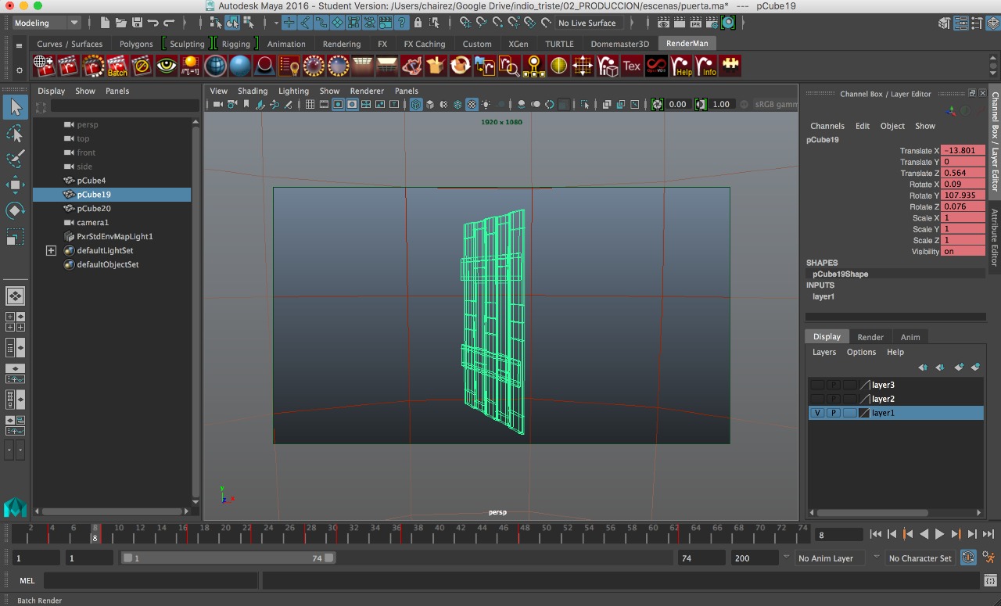Open the RenderMan Help shelf icon
1001x606 pixels.
[x=682, y=66]
